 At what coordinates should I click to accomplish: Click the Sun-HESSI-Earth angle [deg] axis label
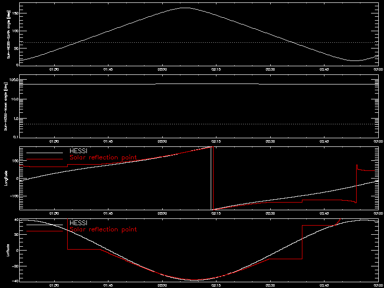pos(9,34)
